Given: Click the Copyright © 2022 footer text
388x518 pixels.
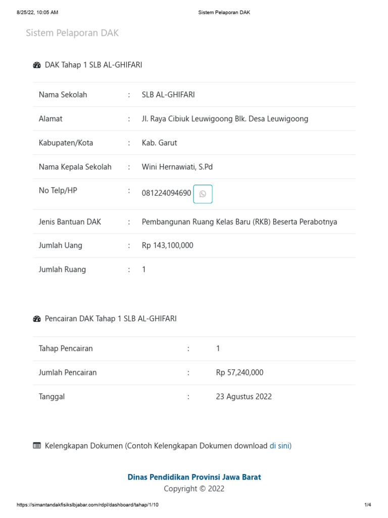Looking at the screenshot, I should pyautogui.click(x=194, y=489).
